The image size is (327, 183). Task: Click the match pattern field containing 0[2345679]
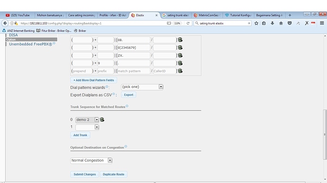tap(133, 47)
